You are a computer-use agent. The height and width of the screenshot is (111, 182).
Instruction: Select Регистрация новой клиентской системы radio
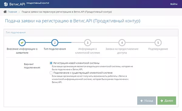point(51,63)
